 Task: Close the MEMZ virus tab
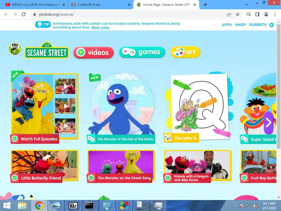click(63, 5)
